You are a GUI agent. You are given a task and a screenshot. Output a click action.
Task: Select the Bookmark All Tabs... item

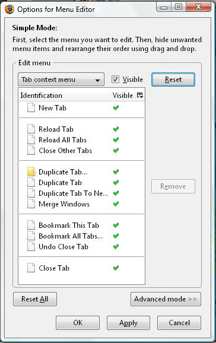click(x=71, y=236)
